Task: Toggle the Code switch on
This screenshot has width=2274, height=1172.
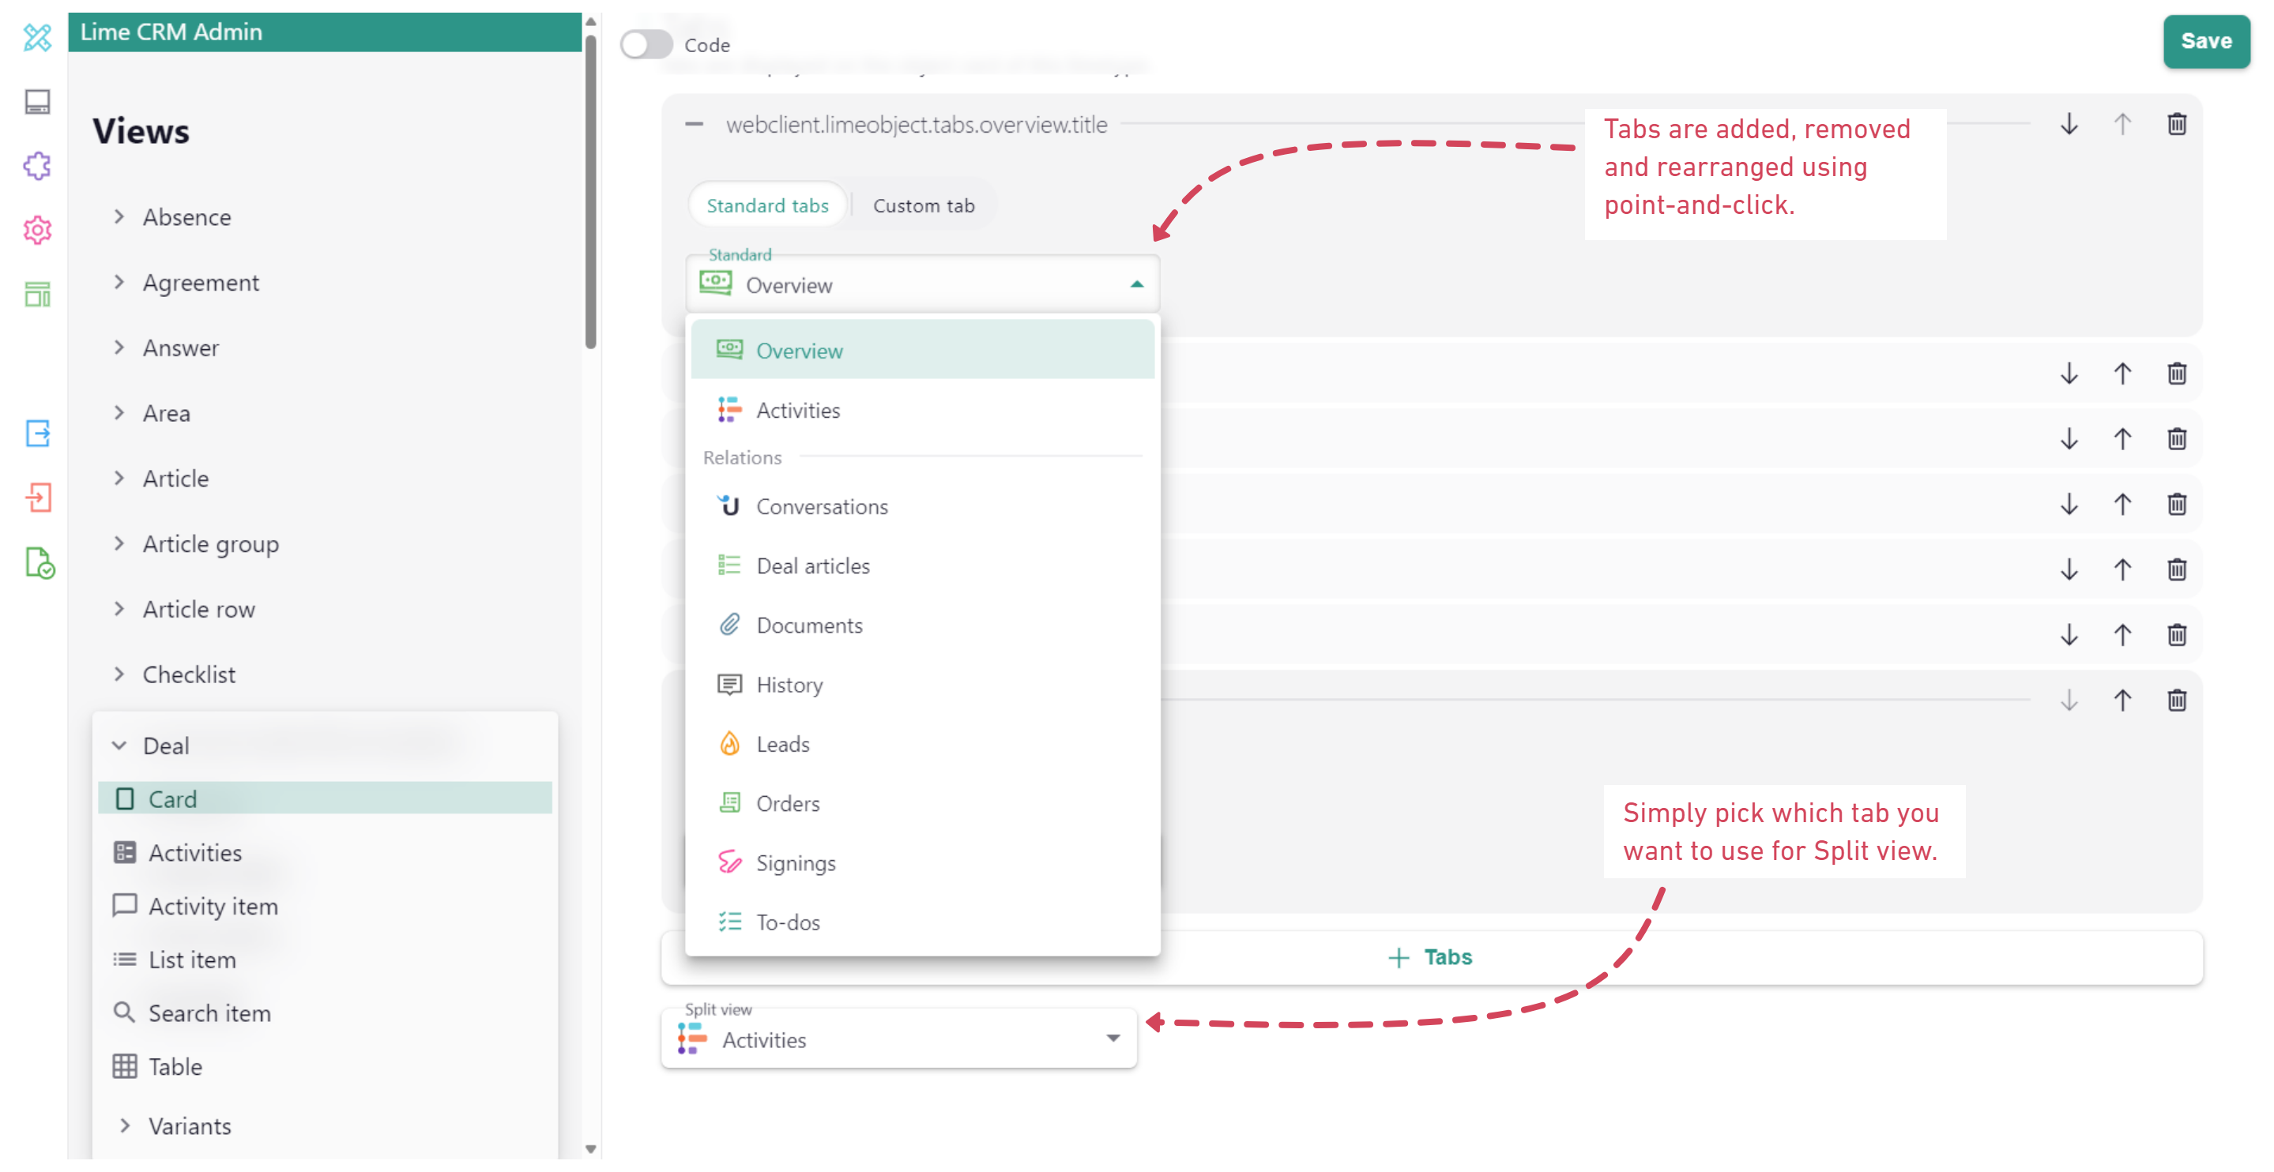Action: click(646, 44)
